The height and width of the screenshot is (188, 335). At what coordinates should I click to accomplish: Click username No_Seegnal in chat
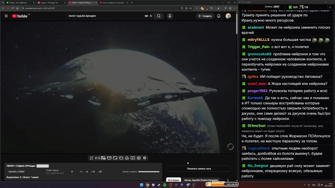point(258,166)
